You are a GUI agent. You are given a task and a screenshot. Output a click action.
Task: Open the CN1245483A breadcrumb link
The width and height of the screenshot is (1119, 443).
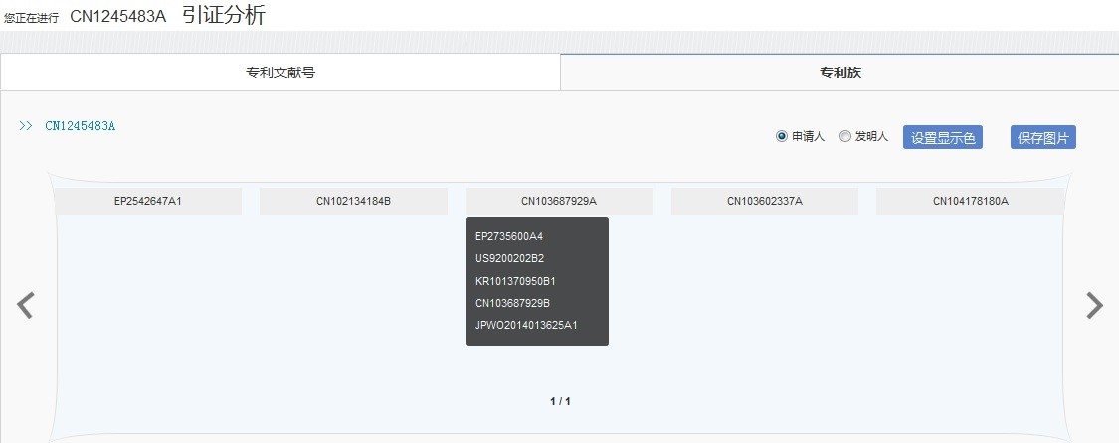pos(81,126)
